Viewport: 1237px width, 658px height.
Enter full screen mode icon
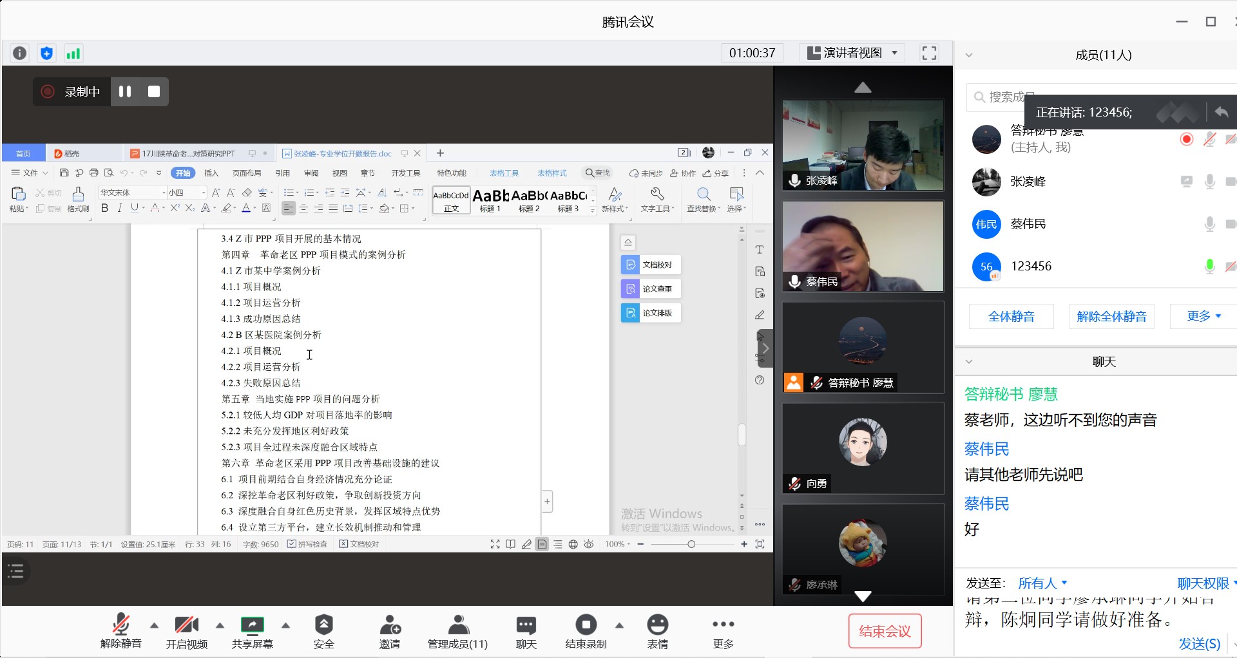[x=929, y=53]
